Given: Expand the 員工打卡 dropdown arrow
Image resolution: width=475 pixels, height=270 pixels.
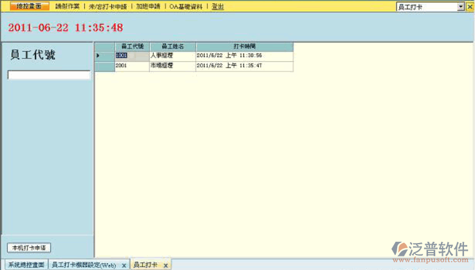Looking at the screenshot, I should [x=461, y=6].
